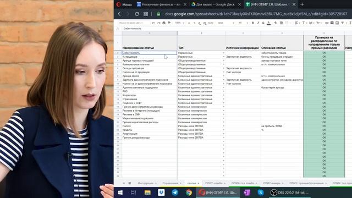
Task: Open type dropdown for Аренда офиса row
Action: click(224, 76)
